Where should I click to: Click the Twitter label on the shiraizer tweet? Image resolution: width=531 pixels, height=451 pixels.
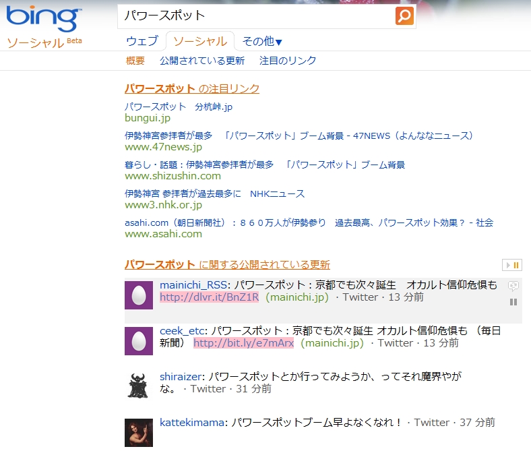[208, 389]
